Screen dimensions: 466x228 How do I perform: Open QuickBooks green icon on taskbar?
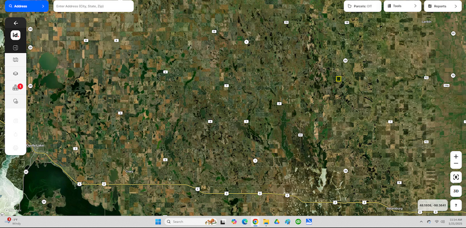click(x=298, y=222)
